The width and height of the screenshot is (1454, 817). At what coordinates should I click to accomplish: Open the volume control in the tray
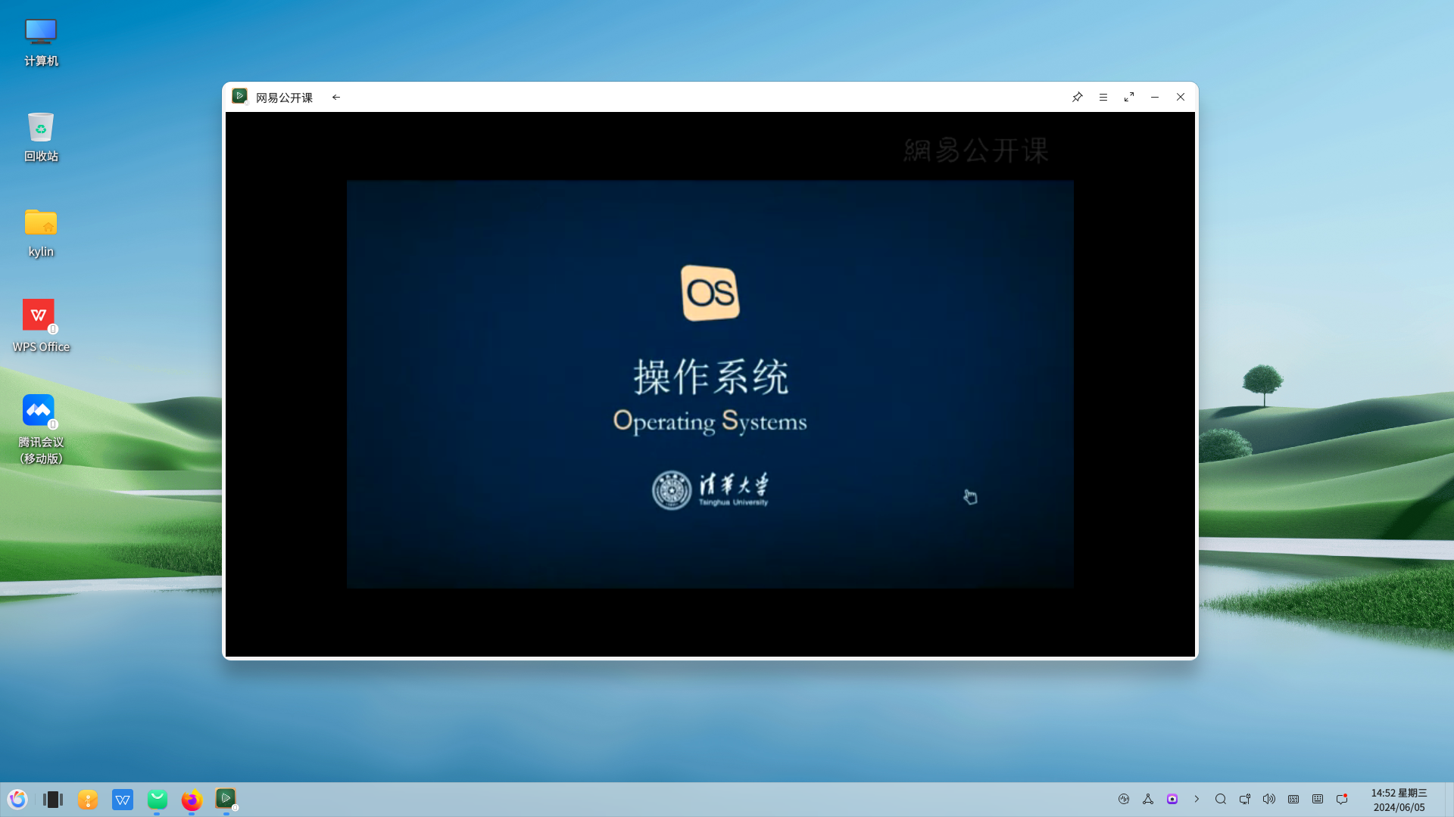[1269, 799]
